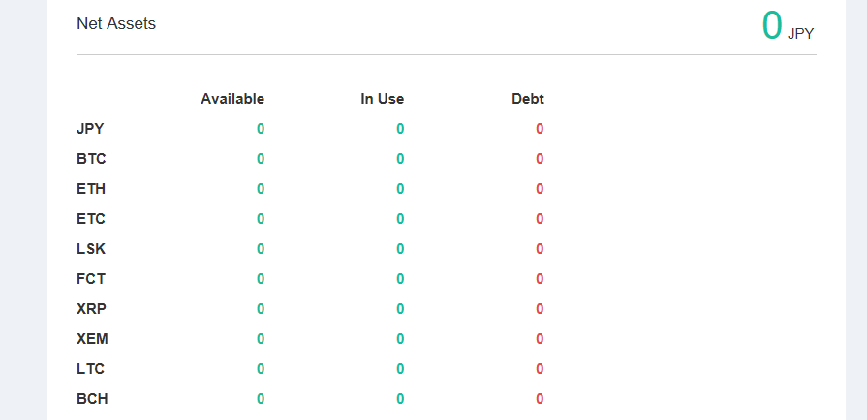Select the BTC row label

click(x=91, y=159)
